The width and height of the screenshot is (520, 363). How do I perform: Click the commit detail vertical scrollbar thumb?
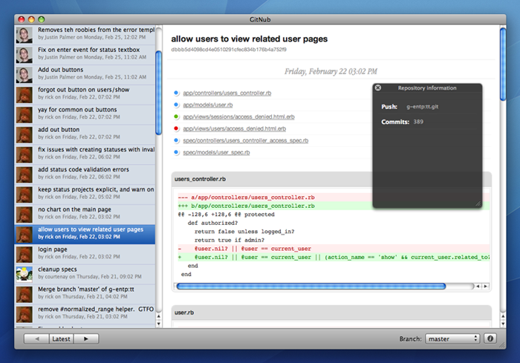coord(503,64)
